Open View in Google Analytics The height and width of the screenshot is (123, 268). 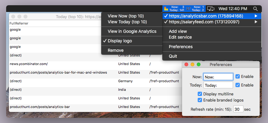pos(132,31)
